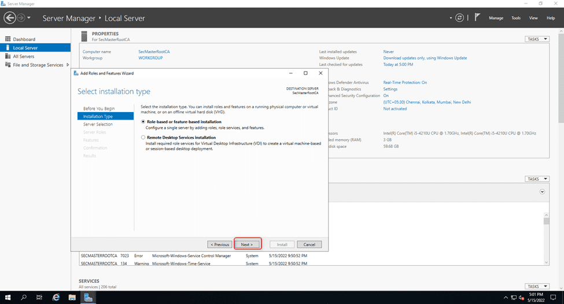Select the event row with ID 134
The width and height of the screenshot is (564, 304).
point(194,264)
